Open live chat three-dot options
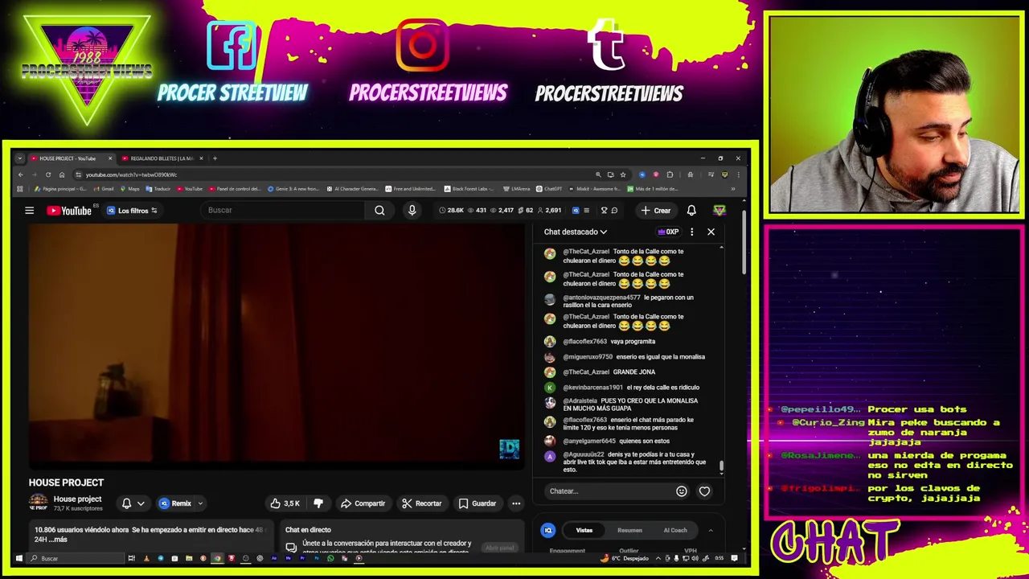1029x579 pixels. pyautogui.click(x=691, y=232)
